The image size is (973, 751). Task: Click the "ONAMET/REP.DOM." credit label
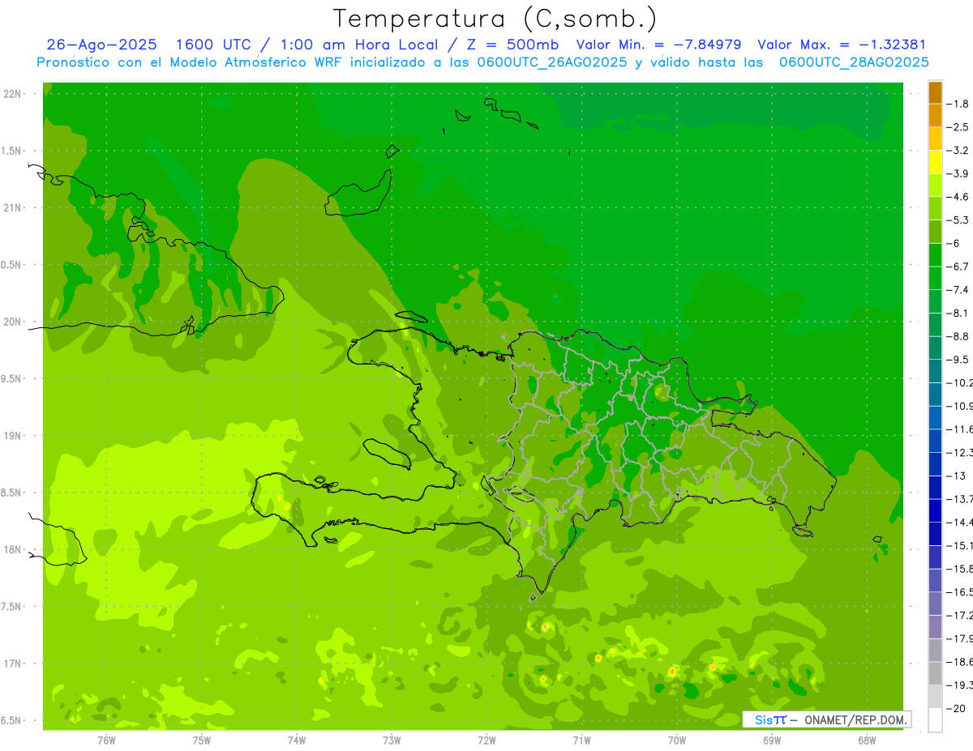(x=855, y=719)
